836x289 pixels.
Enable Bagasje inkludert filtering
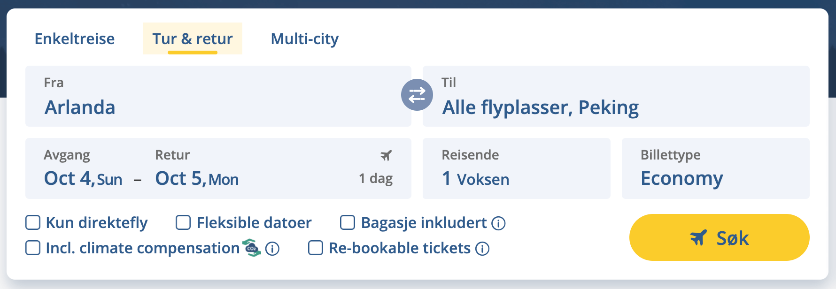pos(348,223)
